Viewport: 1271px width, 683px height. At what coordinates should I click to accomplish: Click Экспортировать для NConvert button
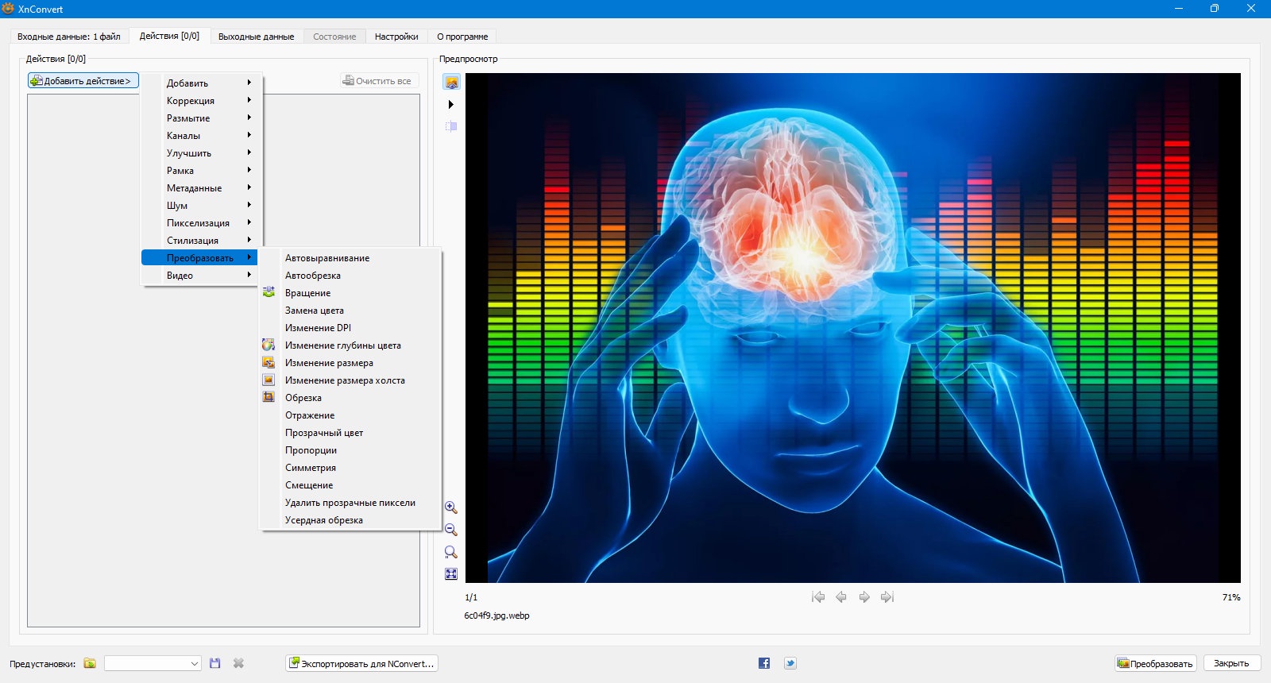[x=361, y=663]
